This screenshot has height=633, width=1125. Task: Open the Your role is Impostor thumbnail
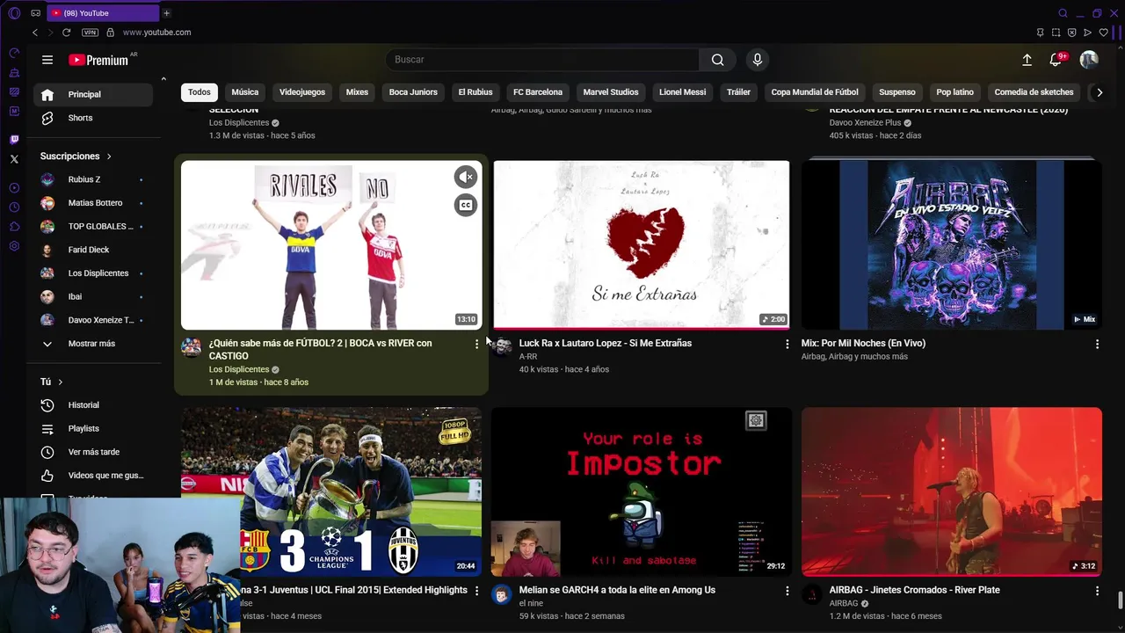click(x=641, y=491)
